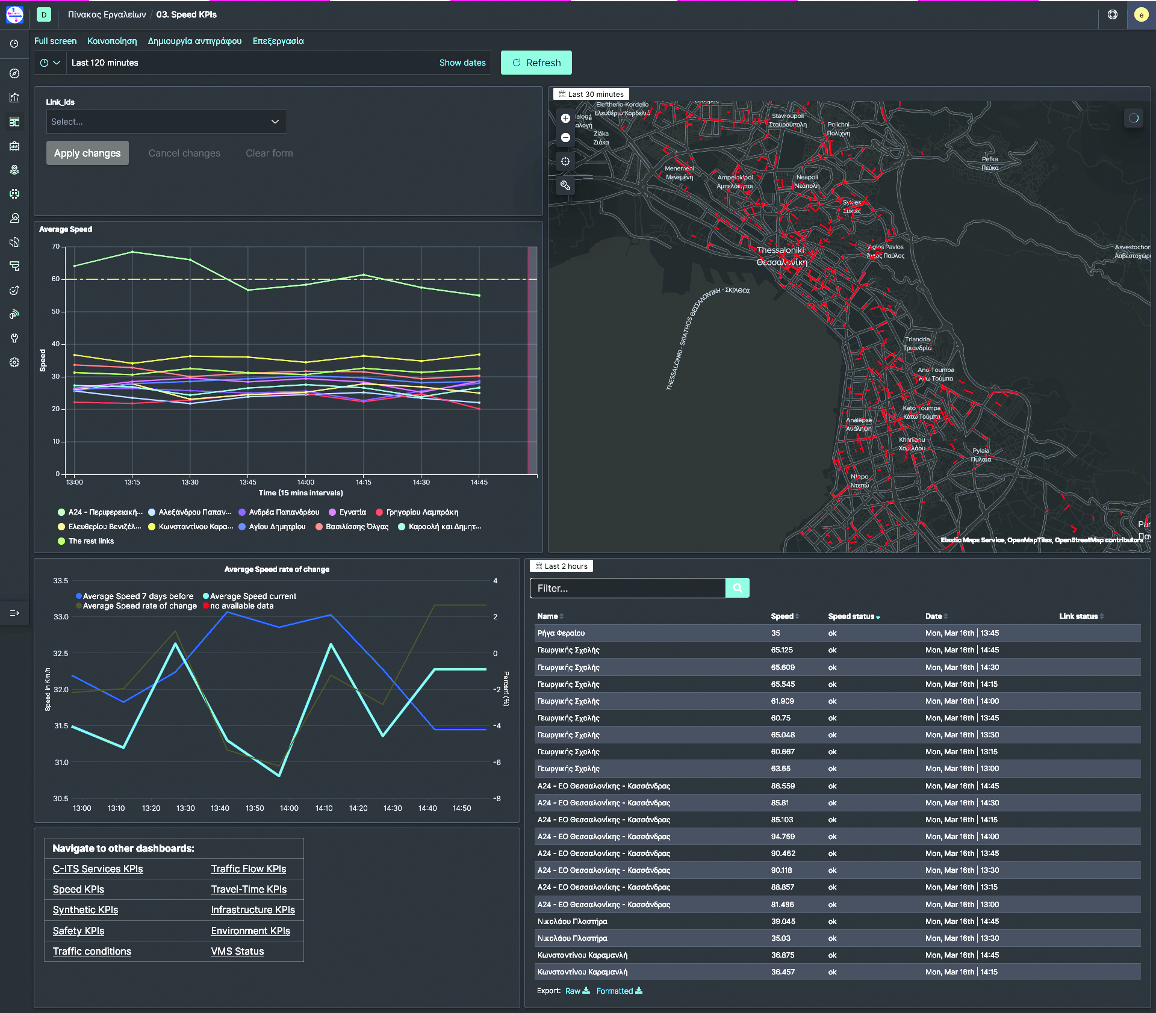Image resolution: width=1156 pixels, height=1013 pixels.
Task: Click the map zoom in button
Action: [x=565, y=119]
